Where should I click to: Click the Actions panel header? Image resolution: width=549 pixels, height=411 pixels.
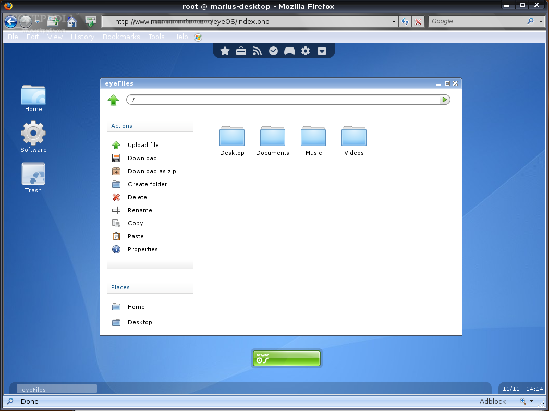point(150,126)
